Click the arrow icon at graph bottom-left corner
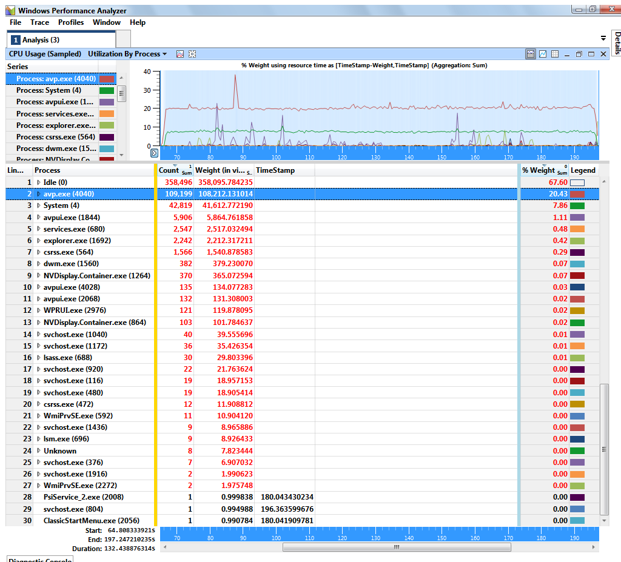This screenshot has height=562, width=621. [155, 153]
